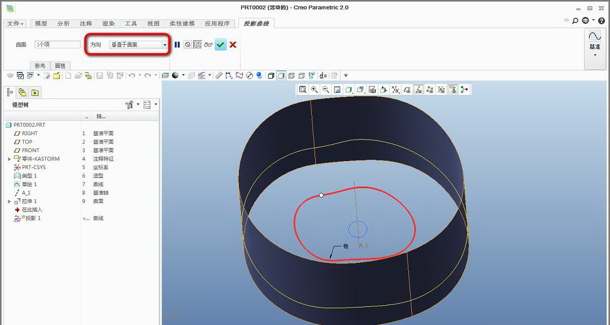Viewport: 610px width, 325px height.
Task: Open the 属性 properties panel
Action: [x=60, y=66]
